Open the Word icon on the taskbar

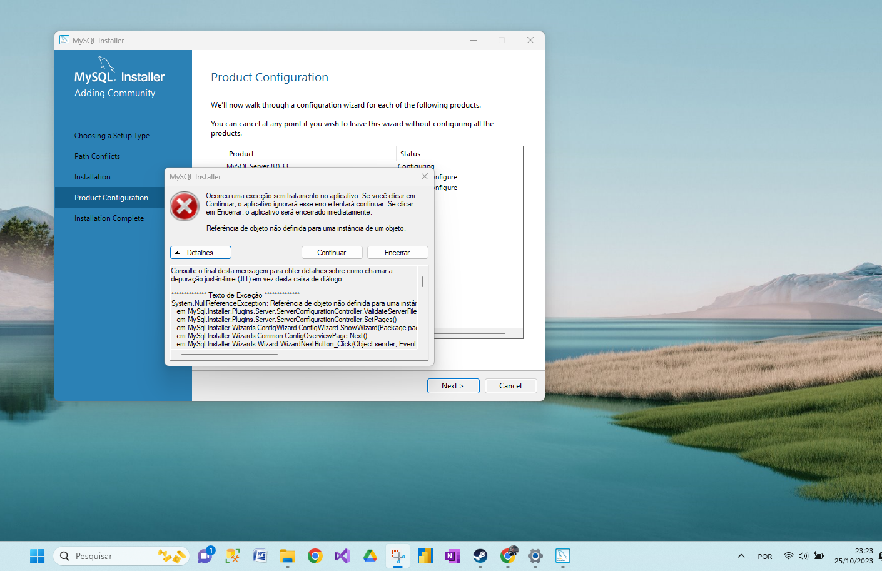click(260, 556)
